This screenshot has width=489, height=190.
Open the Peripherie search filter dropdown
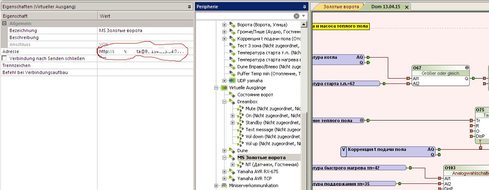304,16
